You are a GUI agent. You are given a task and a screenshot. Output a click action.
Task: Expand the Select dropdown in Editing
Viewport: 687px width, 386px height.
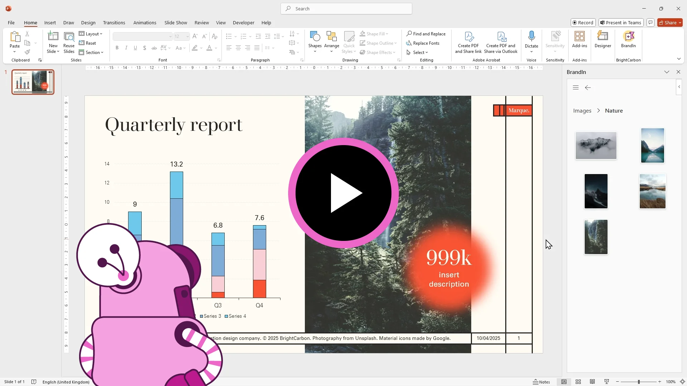click(x=417, y=53)
